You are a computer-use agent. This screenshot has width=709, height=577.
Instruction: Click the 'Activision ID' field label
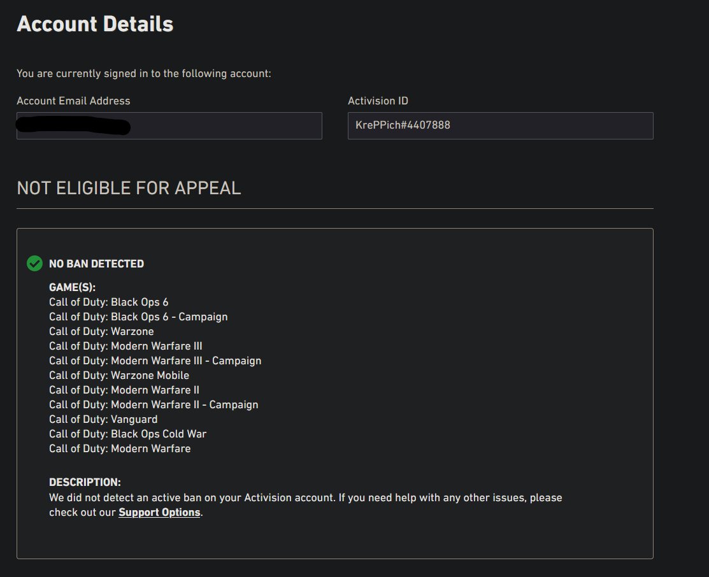(378, 101)
